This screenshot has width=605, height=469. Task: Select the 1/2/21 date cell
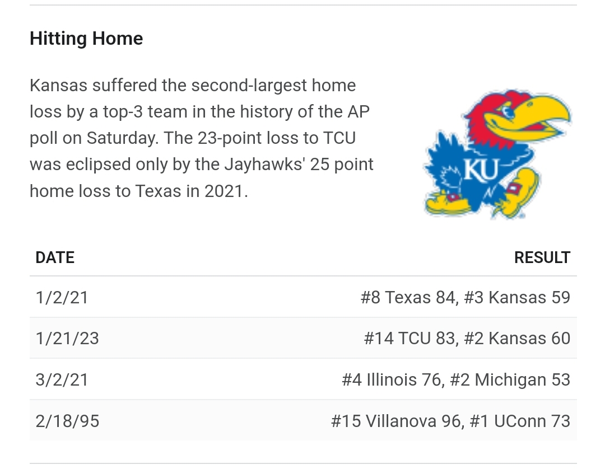click(x=62, y=297)
